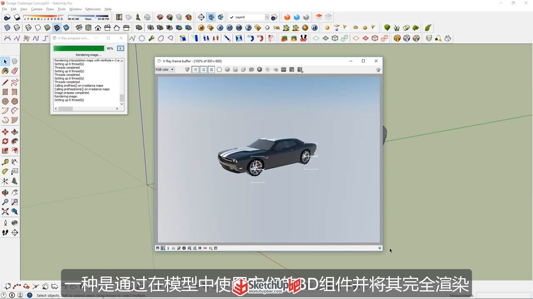The height and width of the screenshot is (299, 533).
Task: Toggle alpha channel circle in frame buffer
Action: [219, 70]
